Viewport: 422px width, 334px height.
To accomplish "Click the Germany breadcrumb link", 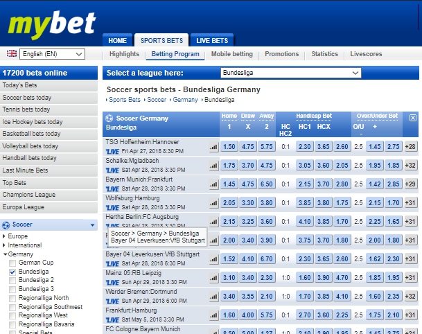I will [x=185, y=100].
